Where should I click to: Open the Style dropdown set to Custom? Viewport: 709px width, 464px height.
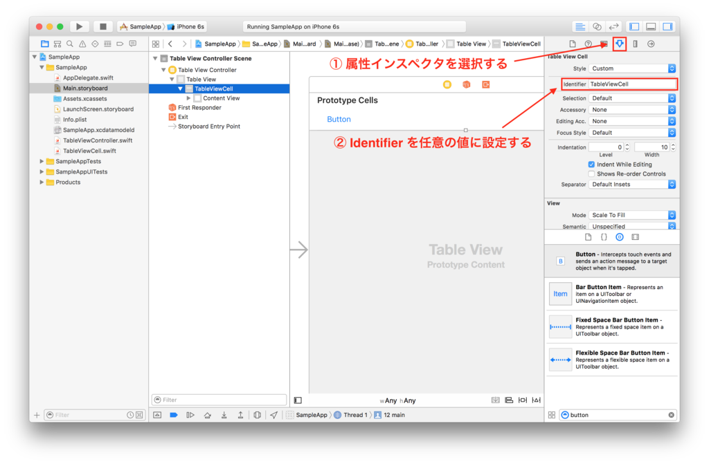632,68
